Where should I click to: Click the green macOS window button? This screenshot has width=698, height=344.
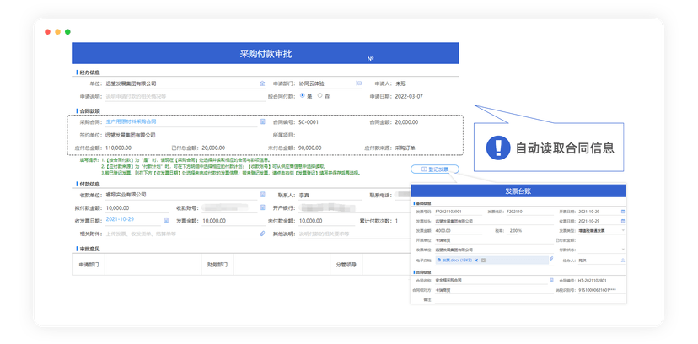pos(67,31)
